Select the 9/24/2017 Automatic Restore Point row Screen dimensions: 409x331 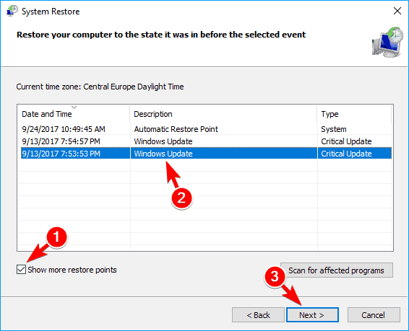[x=204, y=129]
